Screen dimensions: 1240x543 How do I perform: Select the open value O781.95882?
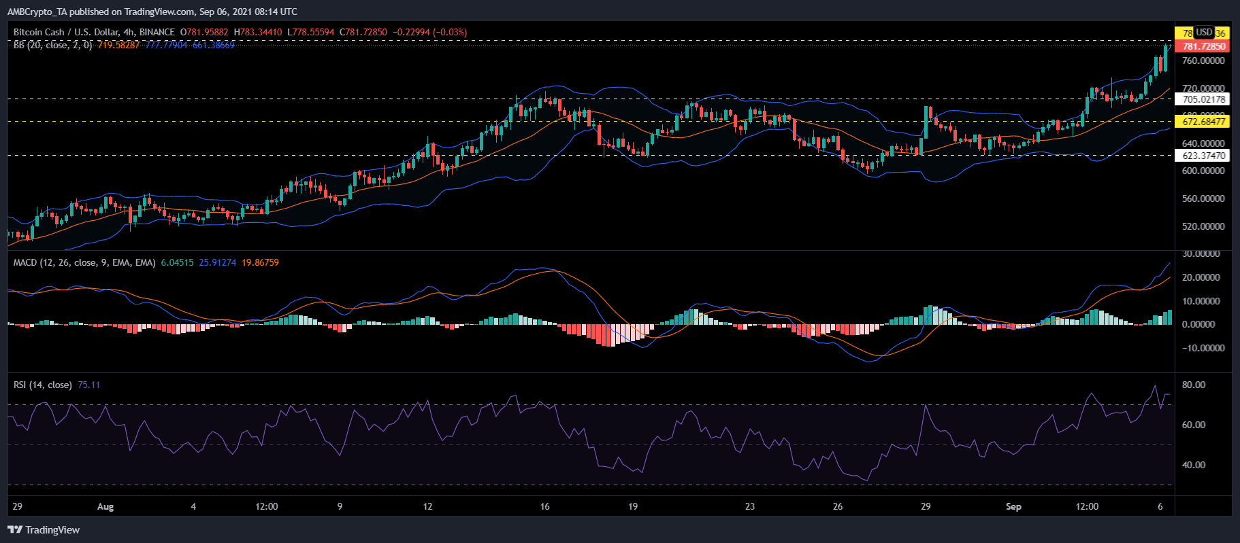[204, 32]
